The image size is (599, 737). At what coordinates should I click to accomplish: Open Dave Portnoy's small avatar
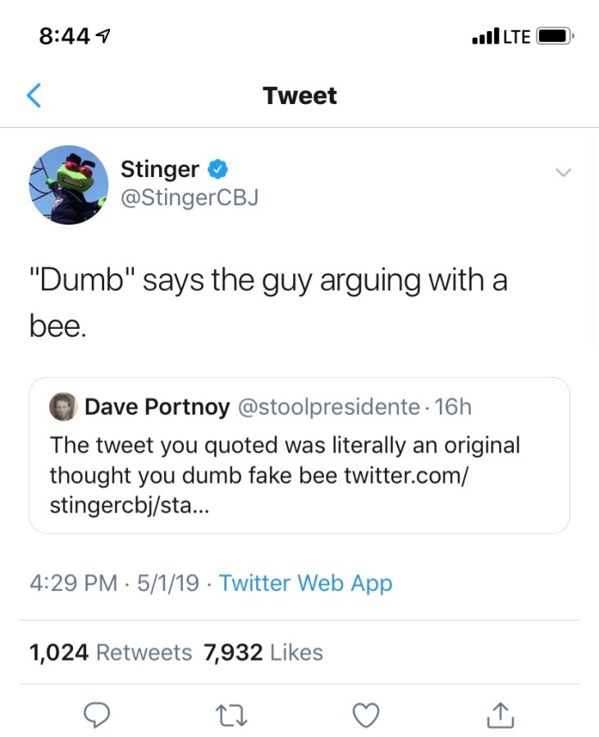pyautogui.click(x=63, y=407)
